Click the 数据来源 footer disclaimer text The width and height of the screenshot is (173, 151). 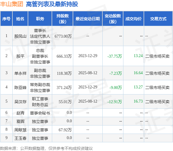(46, 148)
